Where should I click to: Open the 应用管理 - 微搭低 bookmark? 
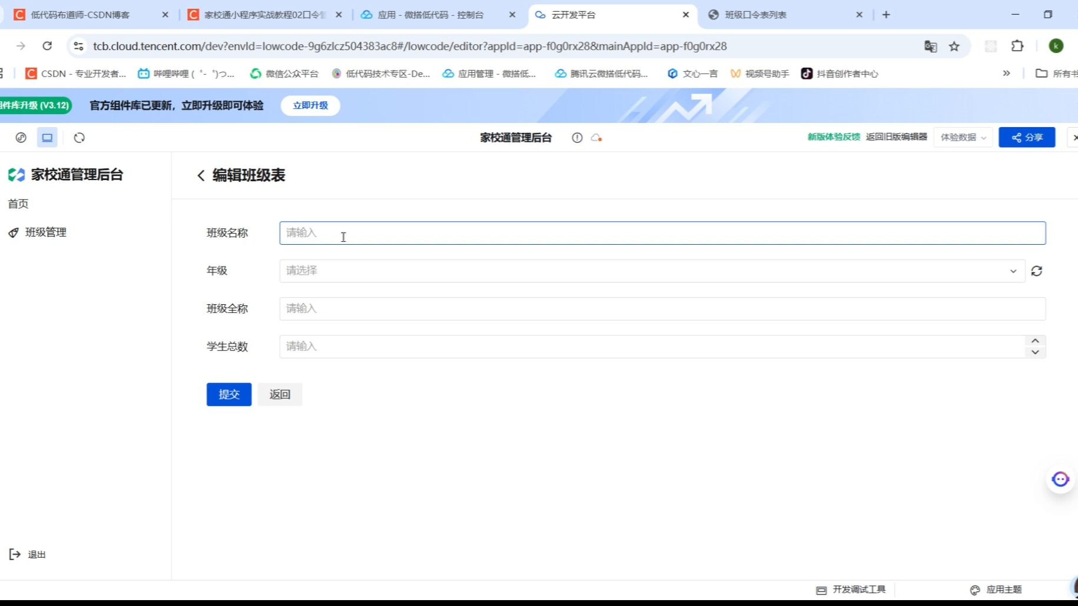(x=489, y=74)
